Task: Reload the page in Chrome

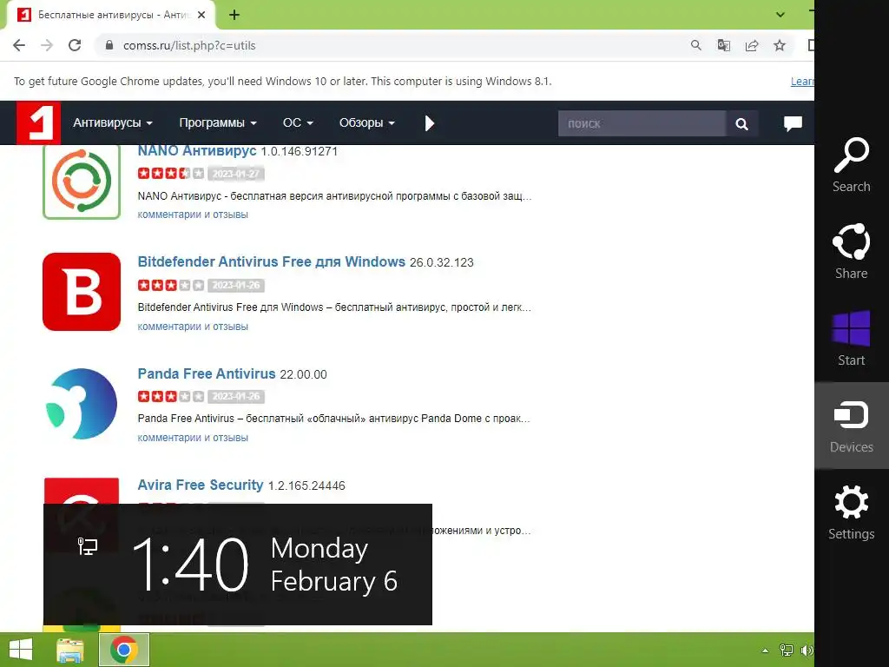Action: tap(75, 45)
